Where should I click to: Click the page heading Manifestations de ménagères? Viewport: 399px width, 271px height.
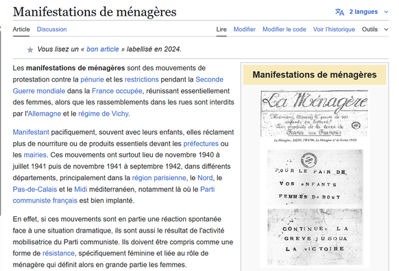point(95,12)
